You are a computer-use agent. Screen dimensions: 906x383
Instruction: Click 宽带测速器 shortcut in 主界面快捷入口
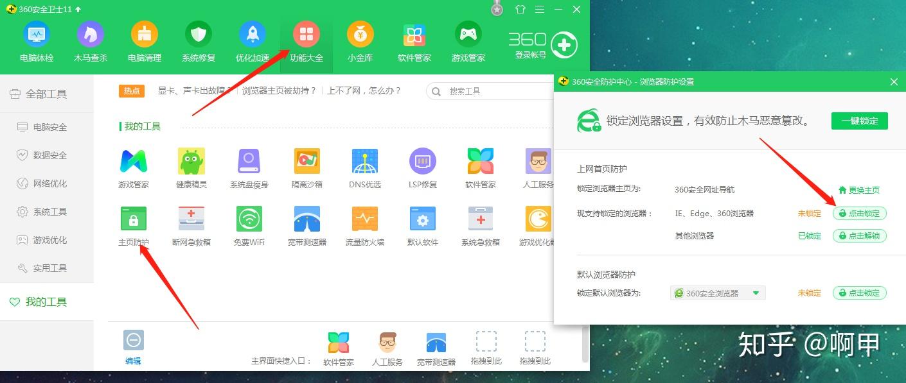point(436,349)
